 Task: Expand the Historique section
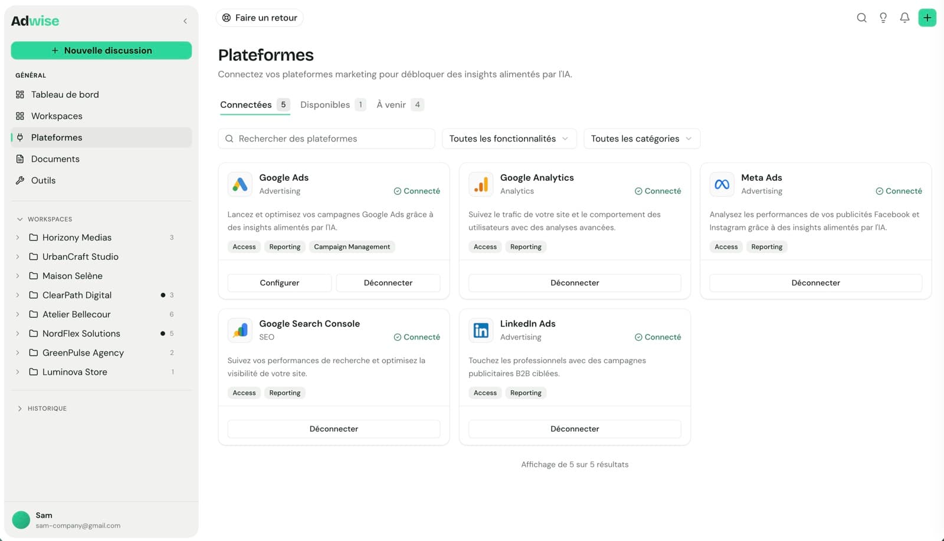pos(20,408)
